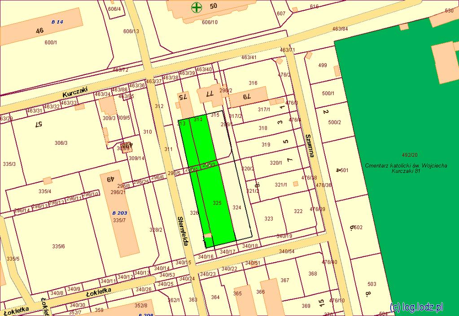The image size is (459, 316).
Task: Click parcel number 368
Action: (x=313, y=273)
